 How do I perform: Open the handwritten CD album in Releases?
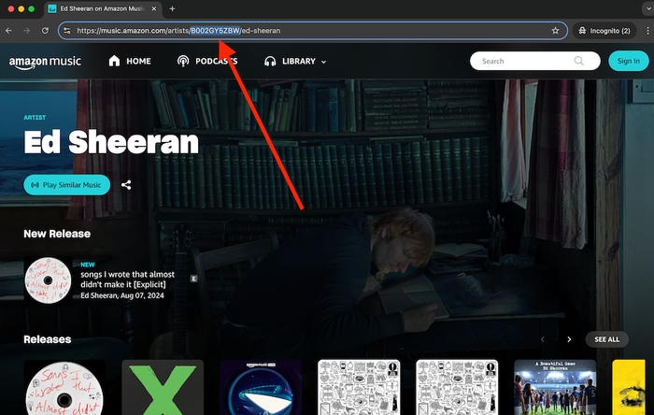coord(64,388)
